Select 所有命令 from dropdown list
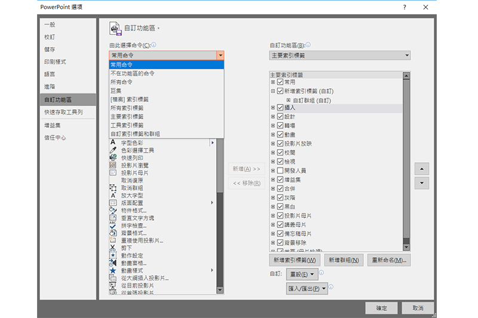The image size is (478, 318). click(167, 82)
